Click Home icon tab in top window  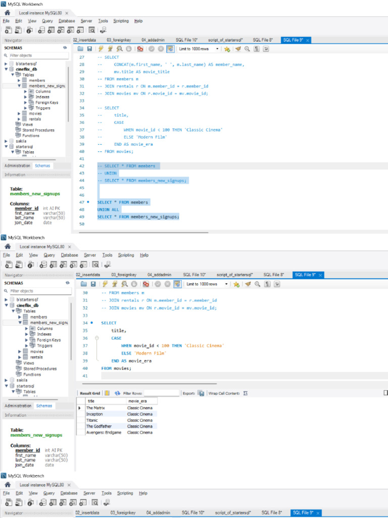(x=7, y=13)
